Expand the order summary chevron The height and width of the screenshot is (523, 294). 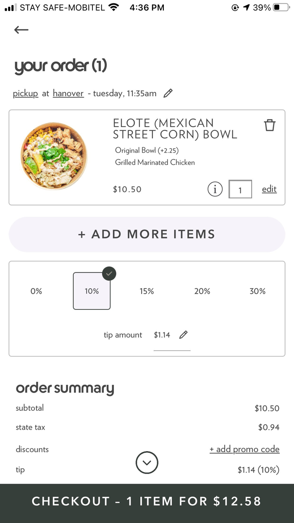(x=147, y=462)
